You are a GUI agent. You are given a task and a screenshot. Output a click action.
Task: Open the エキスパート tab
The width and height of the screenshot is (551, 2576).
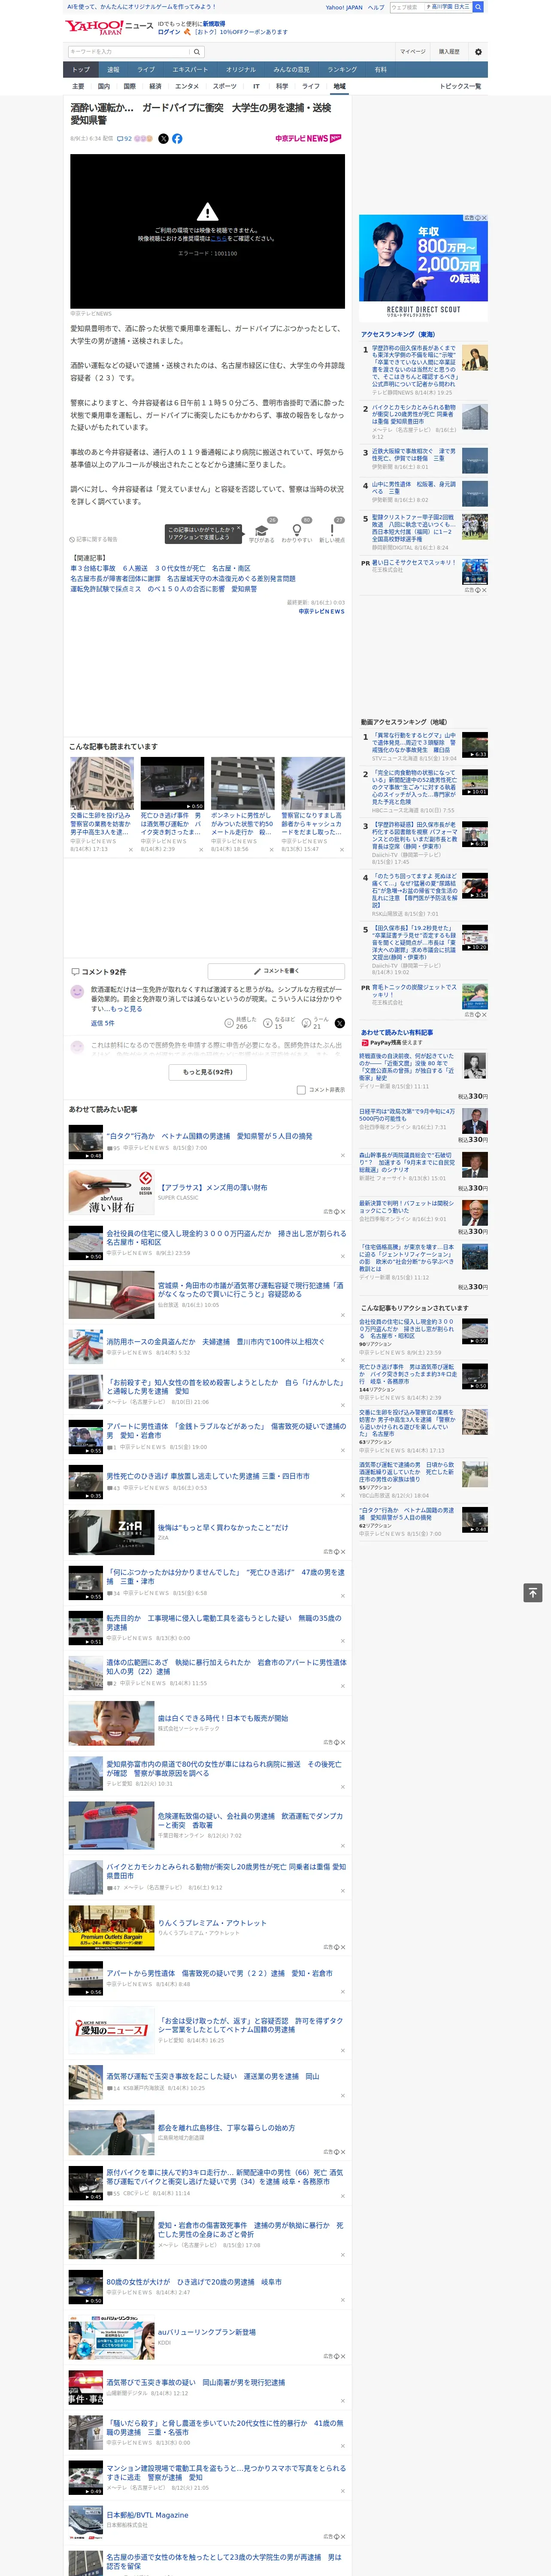click(x=190, y=70)
